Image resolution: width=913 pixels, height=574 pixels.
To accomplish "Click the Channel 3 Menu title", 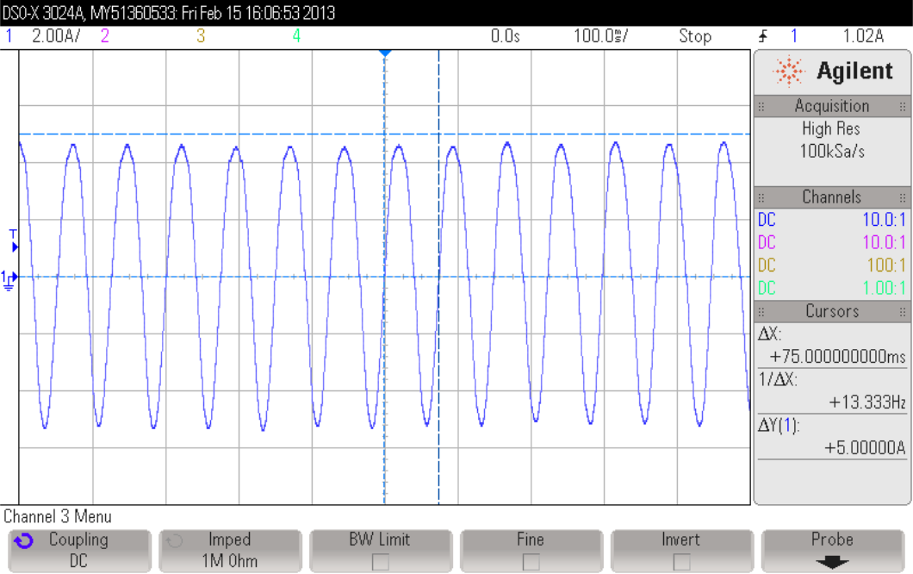I will point(56,516).
